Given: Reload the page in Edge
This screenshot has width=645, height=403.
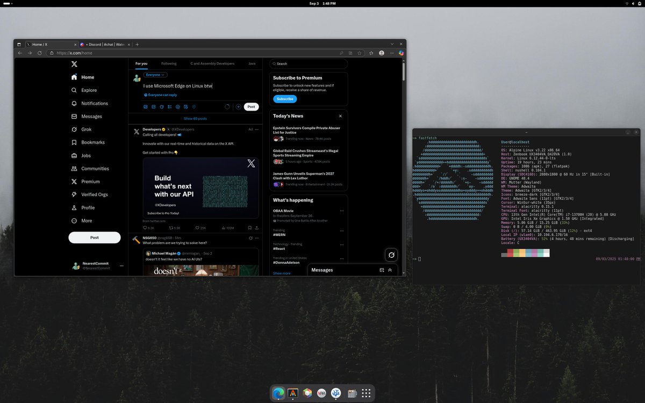Looking at the screenshot, I should pyautogui.click(x=39, y=53).
